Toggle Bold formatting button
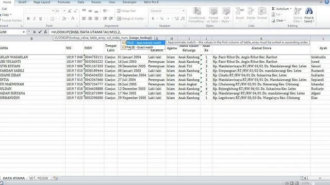Viewport: 330px width, 185px height. click(x=28, y=18)
